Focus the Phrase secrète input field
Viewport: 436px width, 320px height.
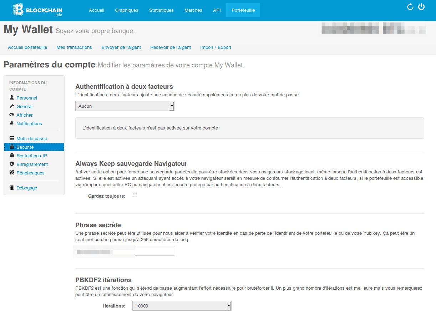[x=125, y=251]
